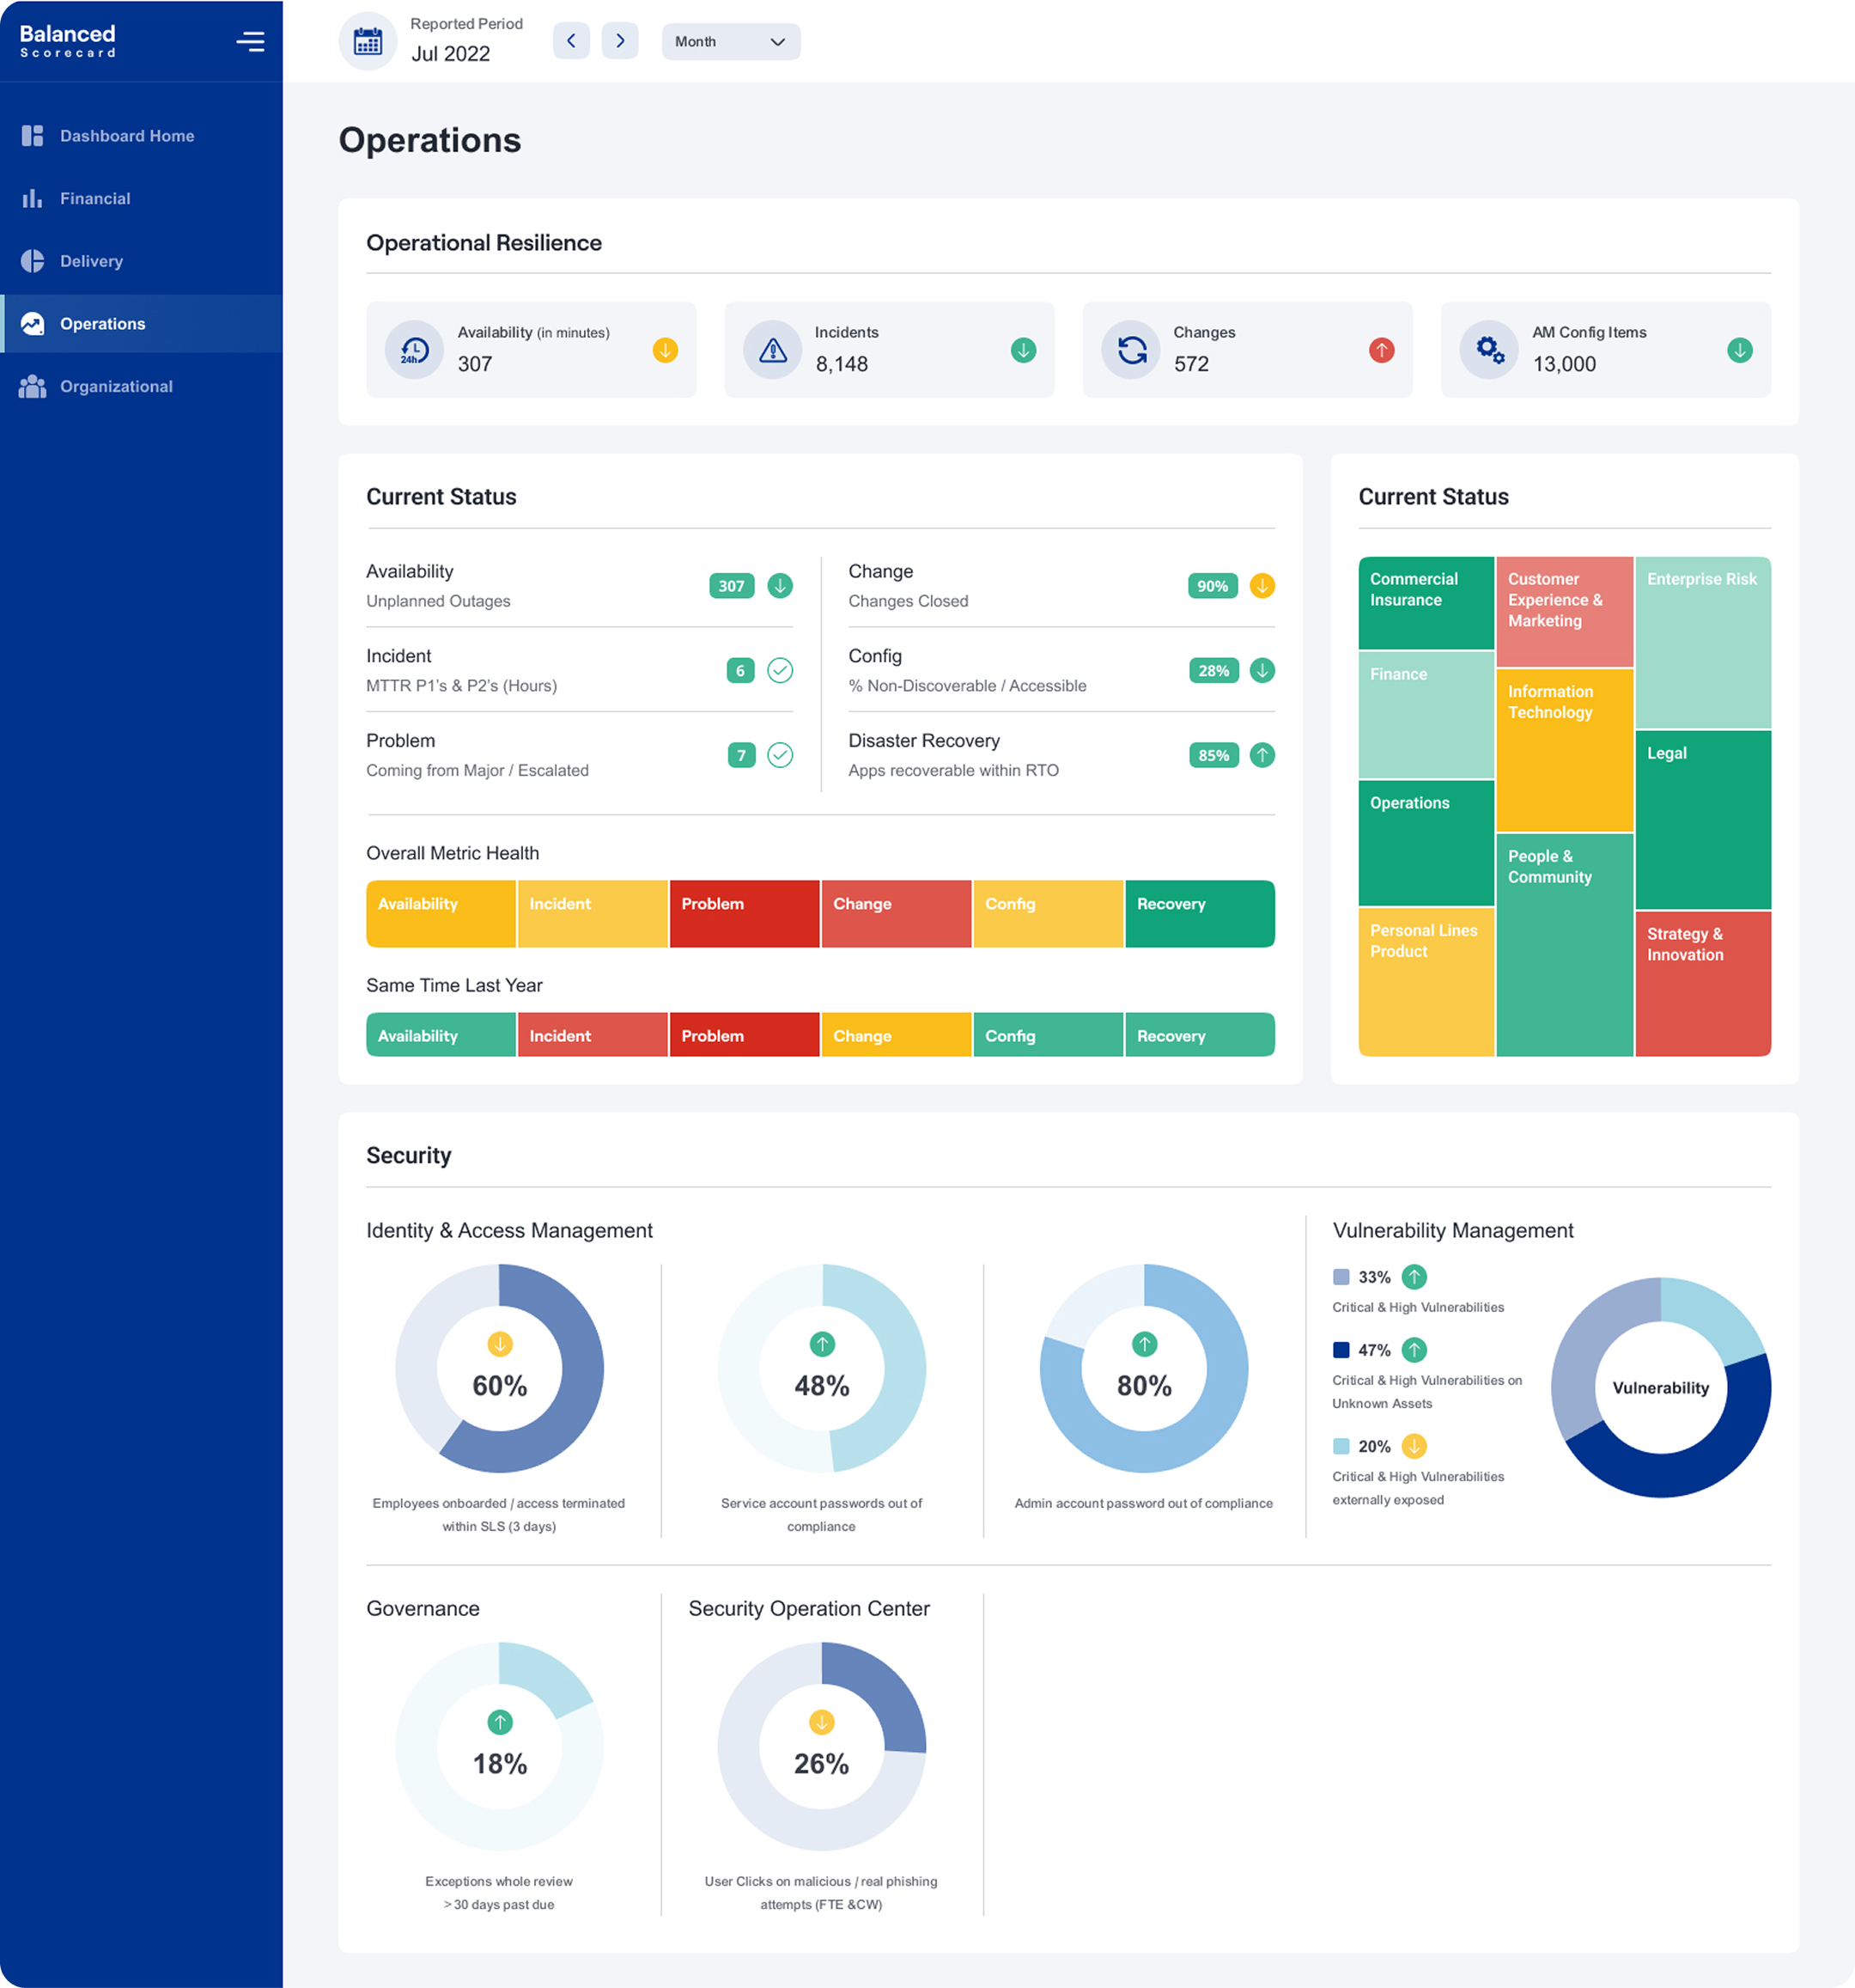The height and width of the screenshot is (1988, 1855).
Task: Click yellow arrow next to 20% vulnerabilities
Action: (x=1414, y=1446)
